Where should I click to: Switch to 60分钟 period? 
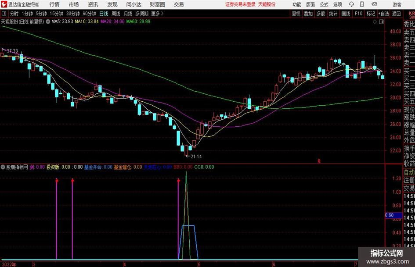[x=89, y=14]
